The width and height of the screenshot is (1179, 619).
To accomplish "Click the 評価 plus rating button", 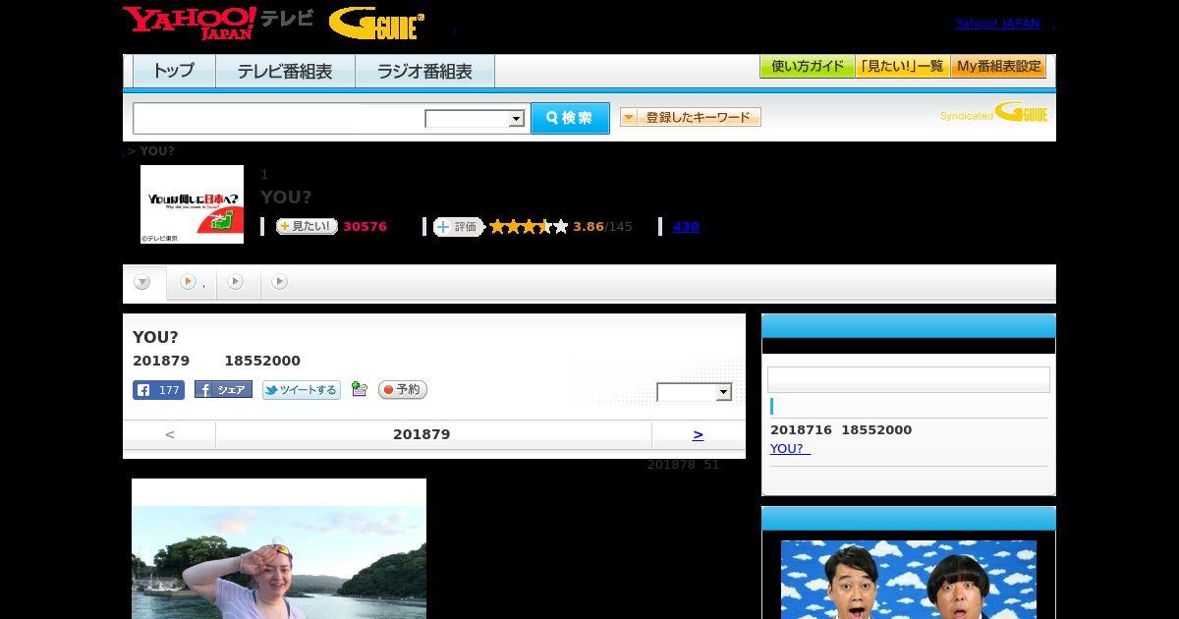I will tap(459, 227).
